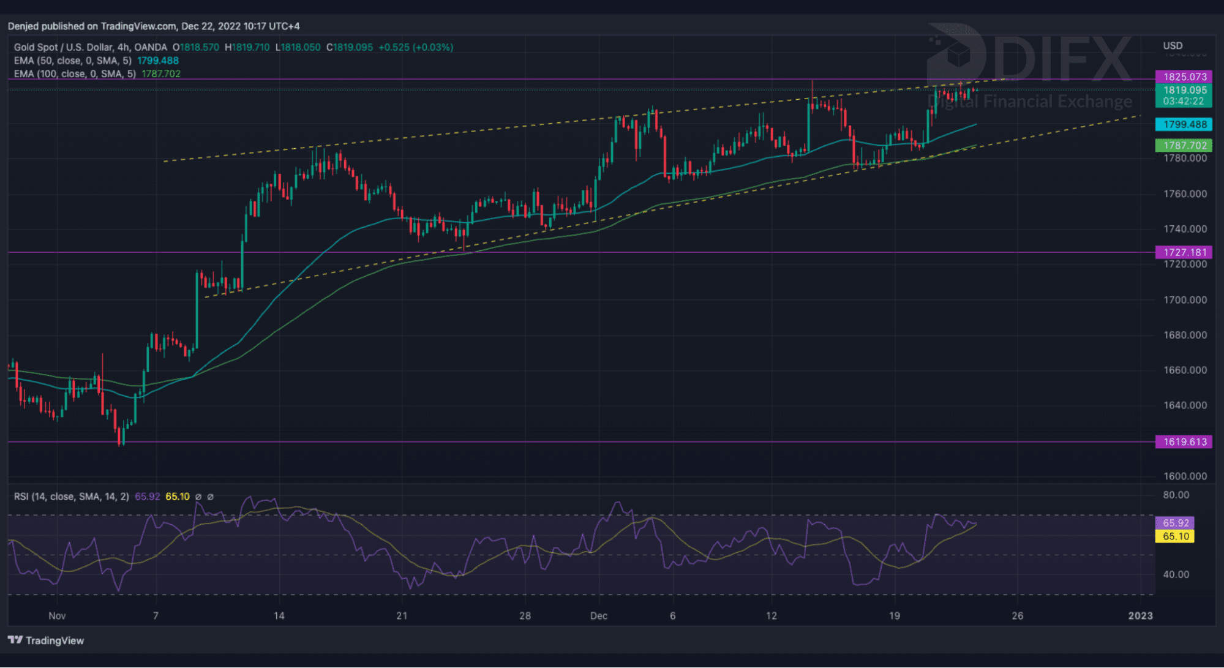Click the Dec label on time axis
The height and width of the screenshot is (668, 1224).
598,615
